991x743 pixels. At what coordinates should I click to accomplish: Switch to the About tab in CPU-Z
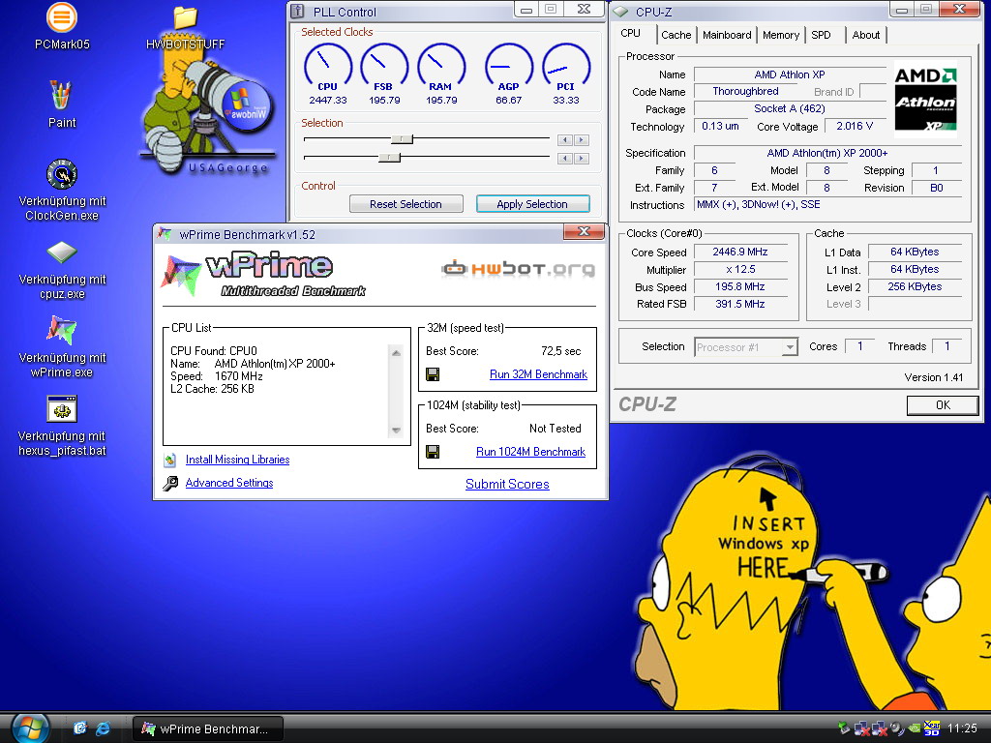[866, 36]
